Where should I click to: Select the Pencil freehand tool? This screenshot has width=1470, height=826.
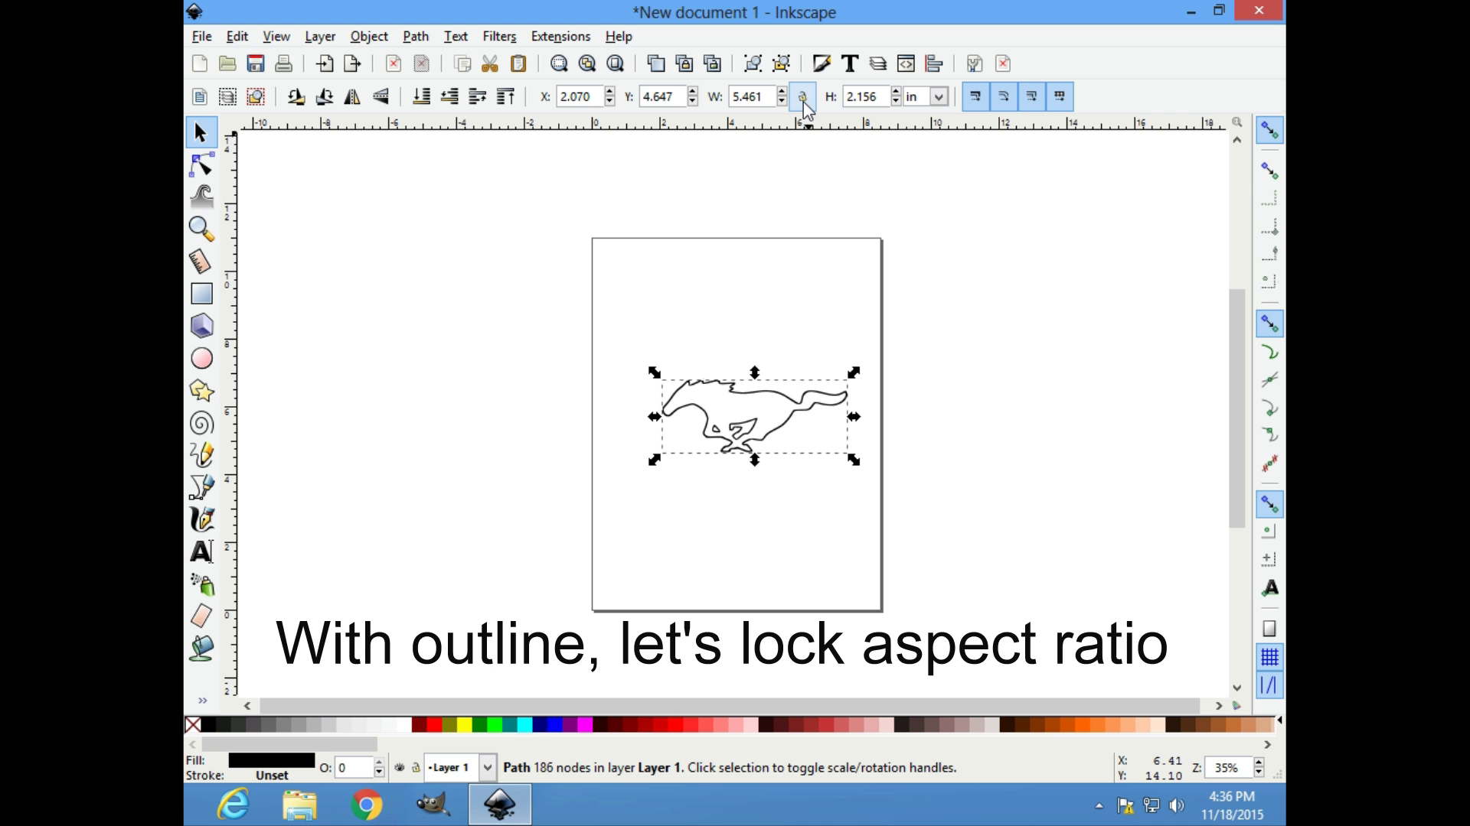(x=201, y=455)
